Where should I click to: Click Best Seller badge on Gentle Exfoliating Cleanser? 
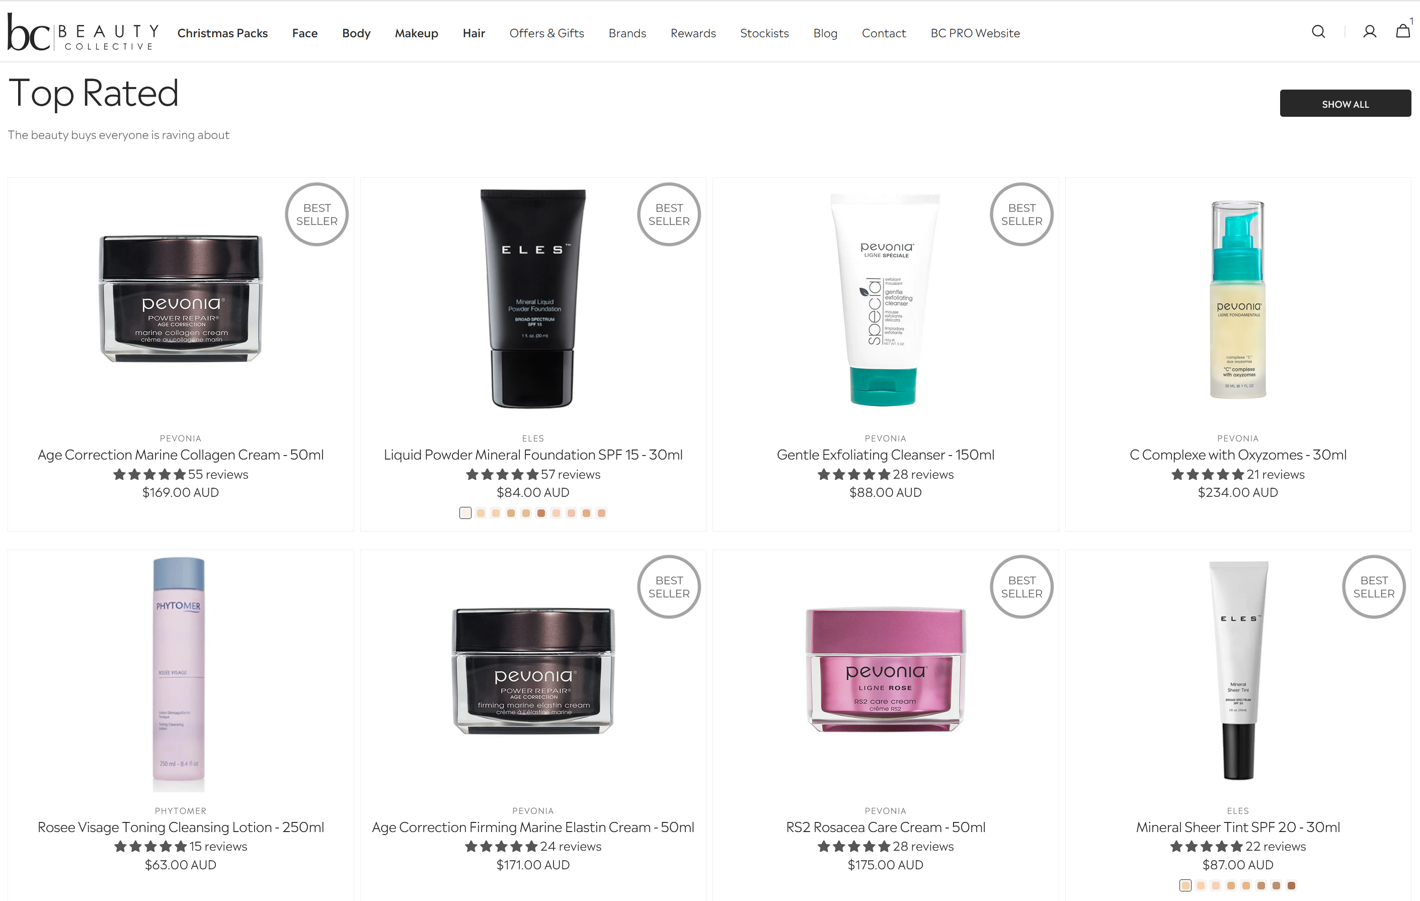[1021, 214]
